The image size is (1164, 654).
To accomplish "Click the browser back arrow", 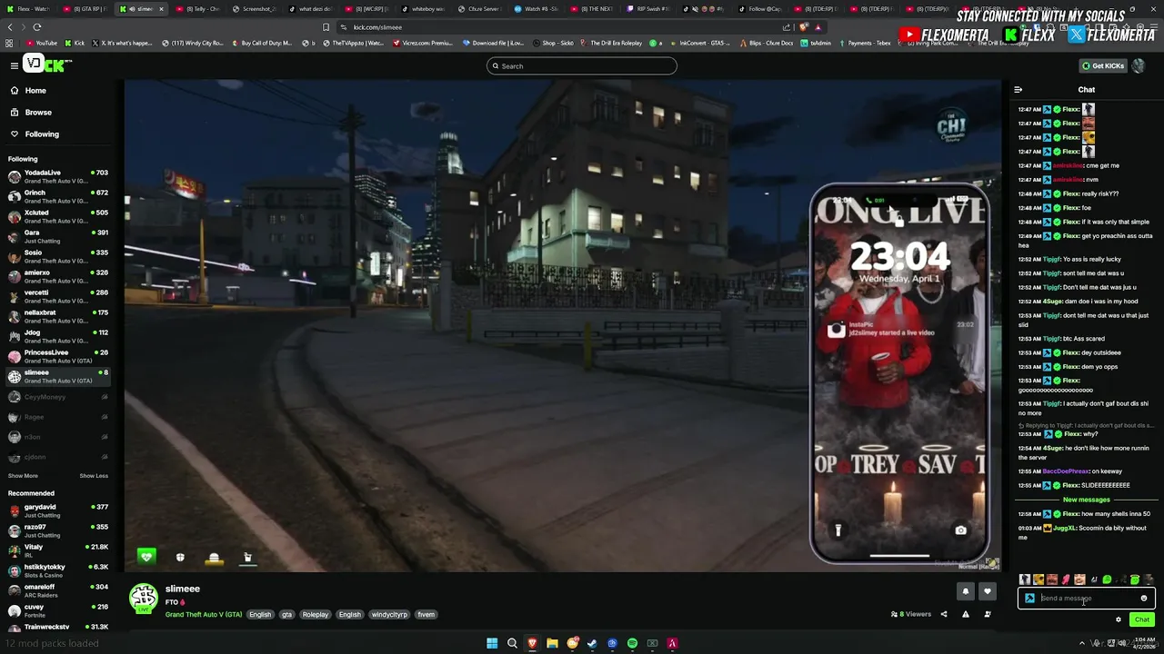I will [x=11, y=27].
